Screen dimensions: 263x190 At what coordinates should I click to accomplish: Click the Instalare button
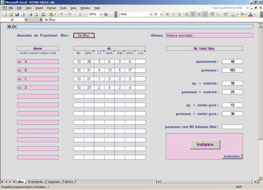pos(205,144)
